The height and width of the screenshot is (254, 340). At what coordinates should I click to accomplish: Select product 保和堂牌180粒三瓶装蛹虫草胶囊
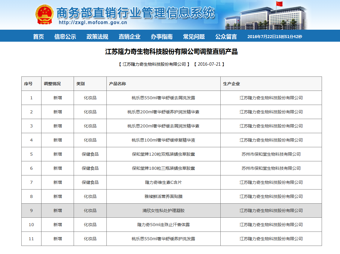point(163,168)
